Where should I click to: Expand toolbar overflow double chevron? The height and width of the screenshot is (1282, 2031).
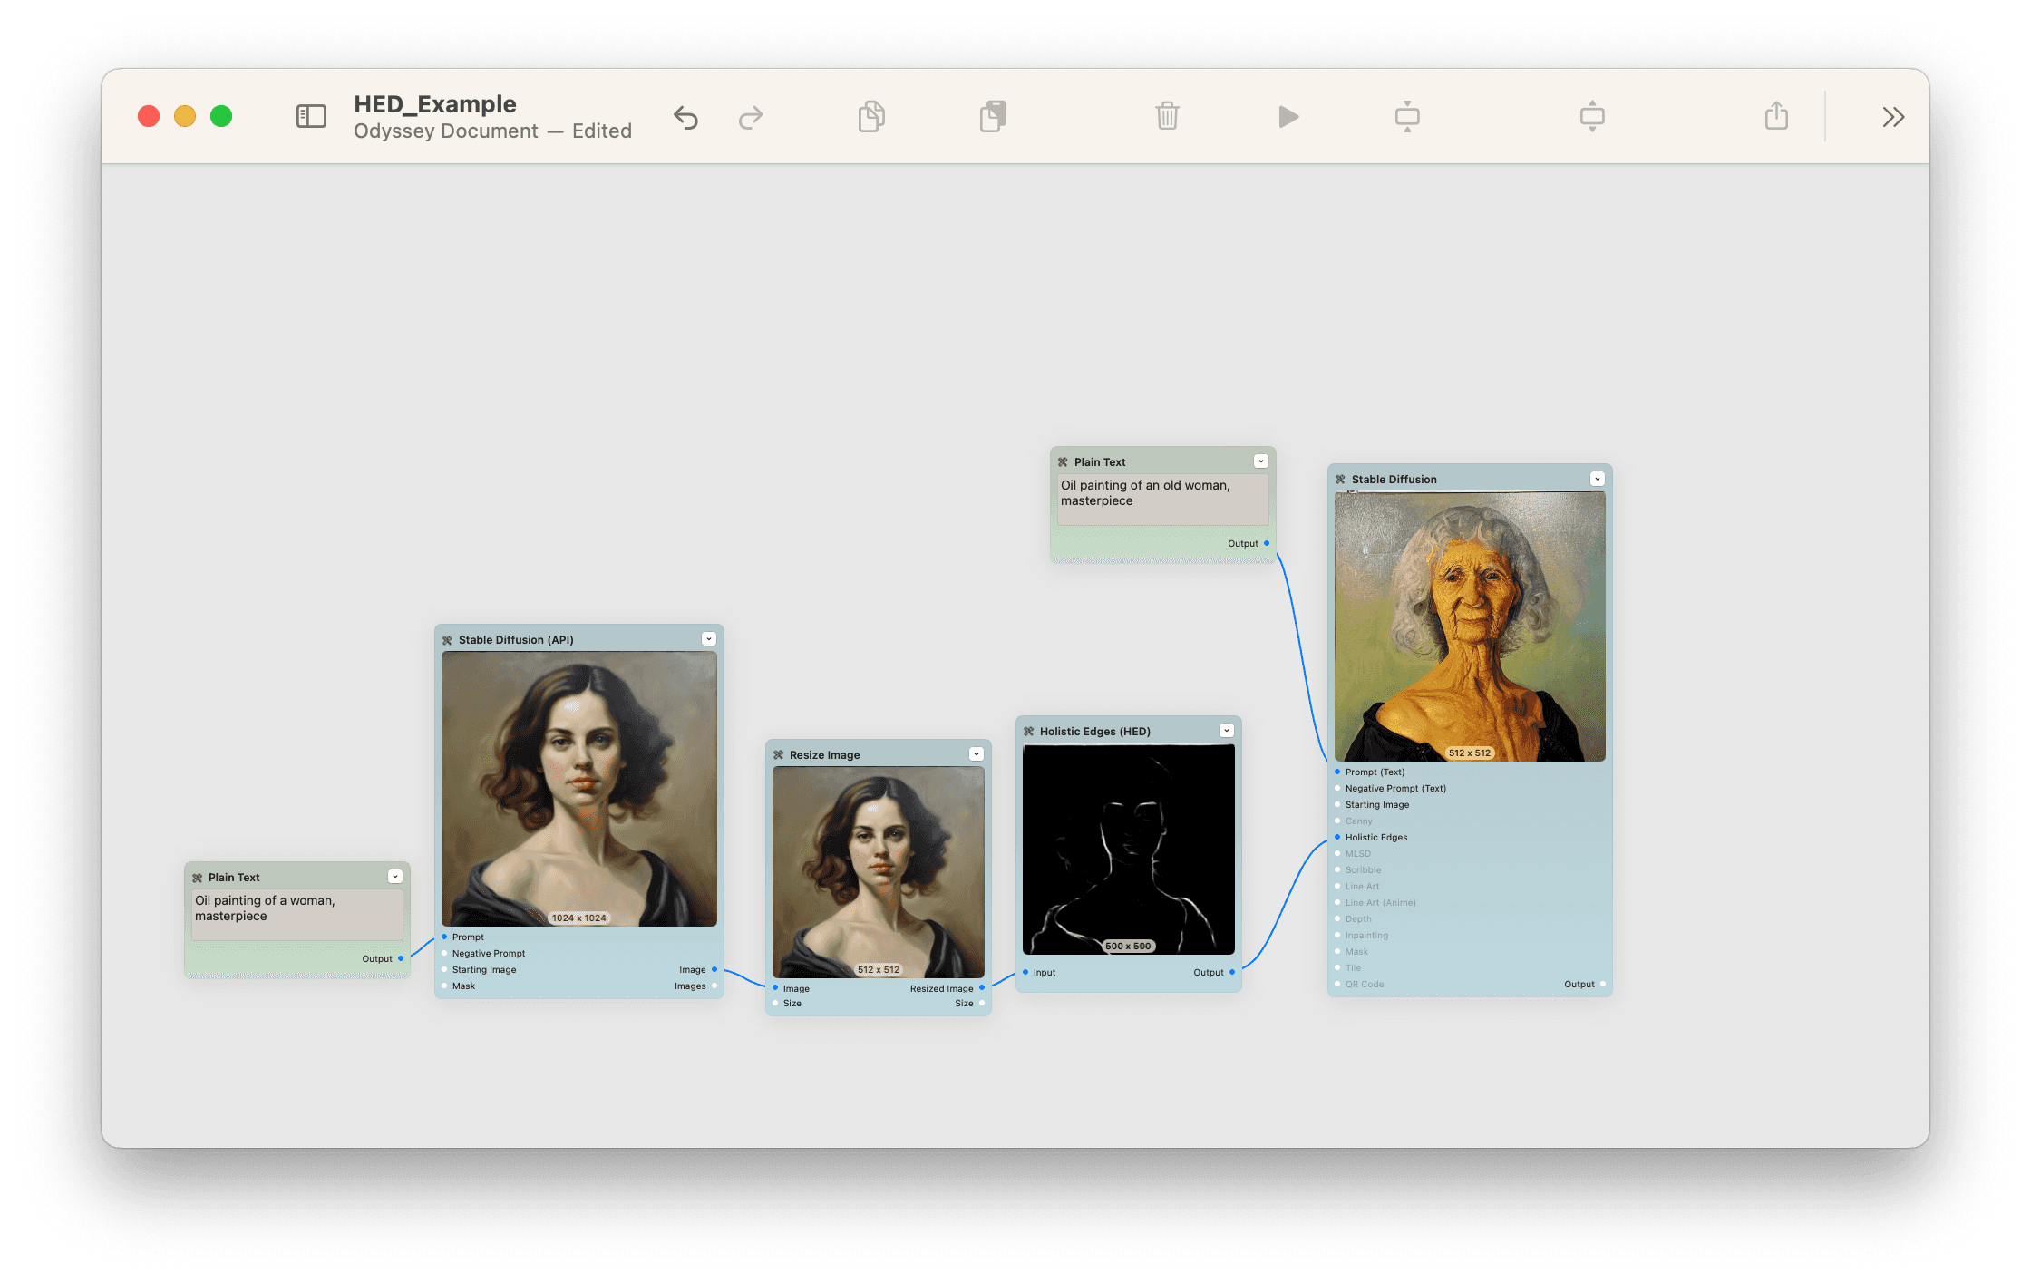[x=1893, y=117]
